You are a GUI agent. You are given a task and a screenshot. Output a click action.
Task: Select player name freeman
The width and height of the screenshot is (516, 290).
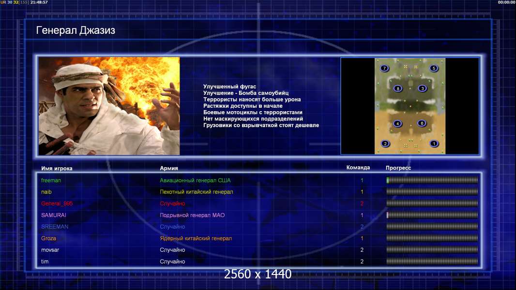pos(51,180)
